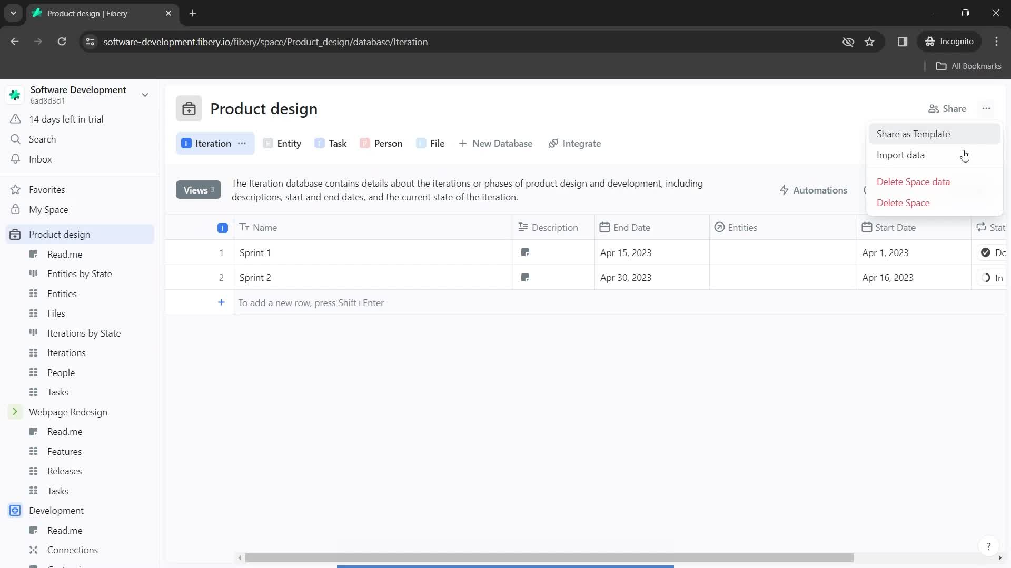Open the space three-dots menu button
This screenshot has width=1011, height=568.
tap(986, 109)
